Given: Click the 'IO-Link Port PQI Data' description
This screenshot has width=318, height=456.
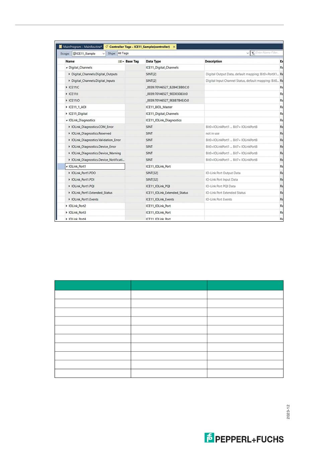Looking at the screenshot, I should (242, 186).
